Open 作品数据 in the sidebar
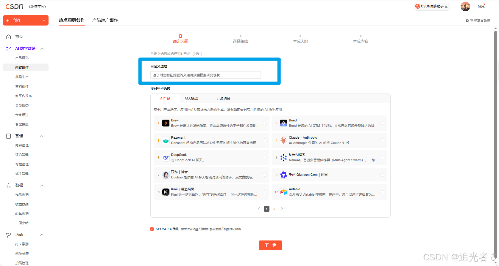Viewport: 499px width, 266px height. click(22, 195)
